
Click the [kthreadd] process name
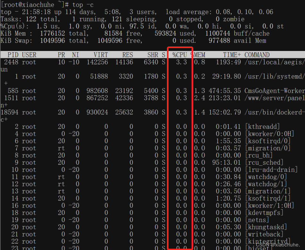262,127
